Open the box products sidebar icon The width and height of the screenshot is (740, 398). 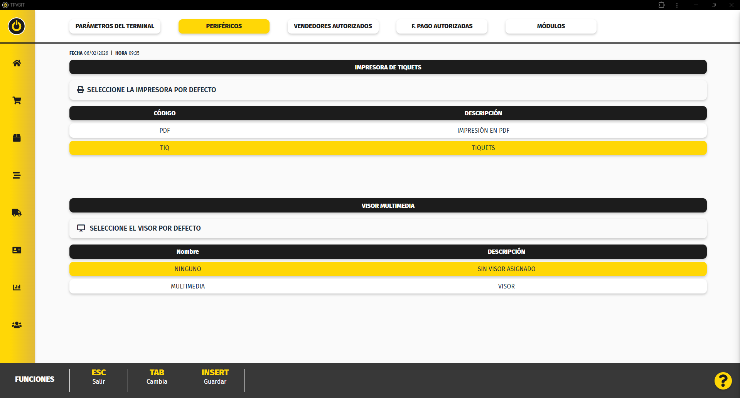tap(17, 138)
